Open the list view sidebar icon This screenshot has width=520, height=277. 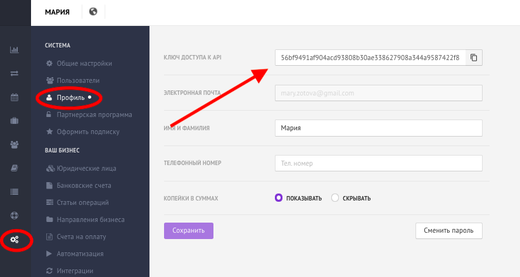(x=15, y=192)
